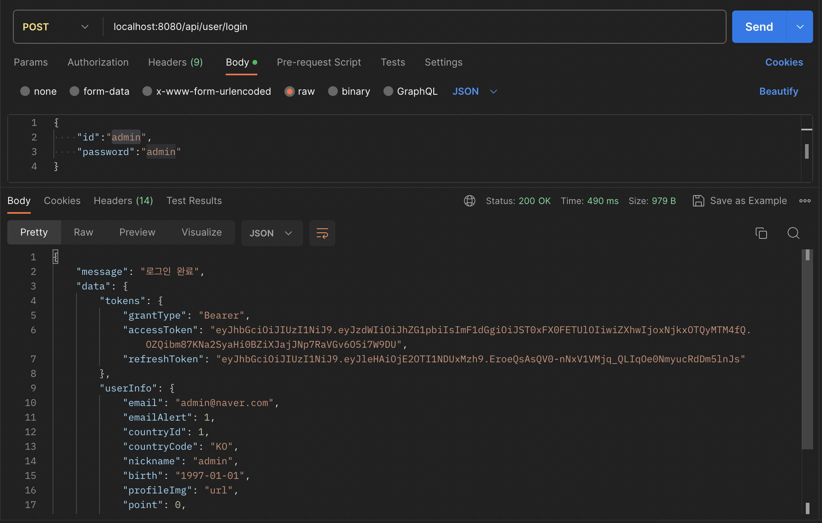This screenshot has width=822, height=523.
Task: Open the Send options dropdown arrow
Action: pyautogui.click(x=800, y=27)
